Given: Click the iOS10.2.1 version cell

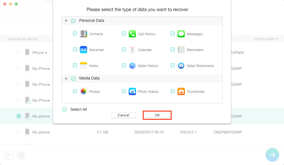Looking at the screenshot, I should coord(188,132).
